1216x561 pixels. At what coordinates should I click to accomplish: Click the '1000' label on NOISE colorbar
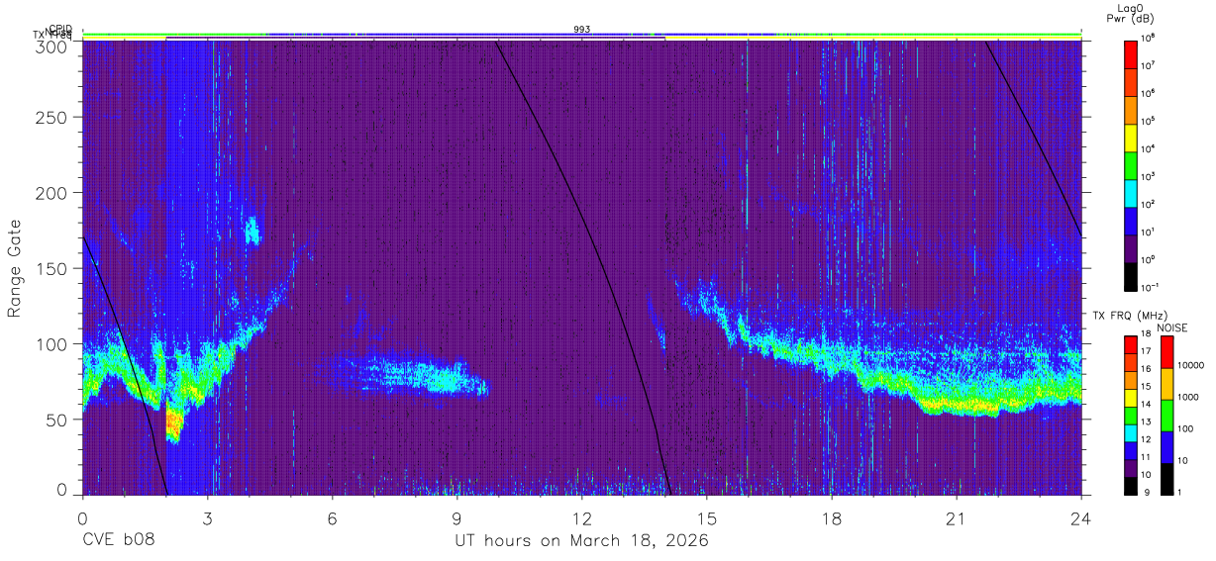(1188, 399)
